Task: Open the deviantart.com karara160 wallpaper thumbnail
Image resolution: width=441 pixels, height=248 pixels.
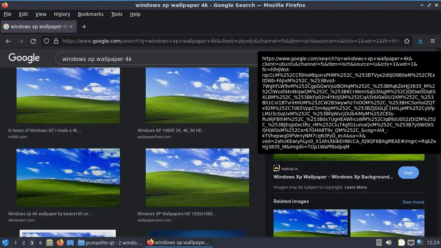Action: click(68, 178)
